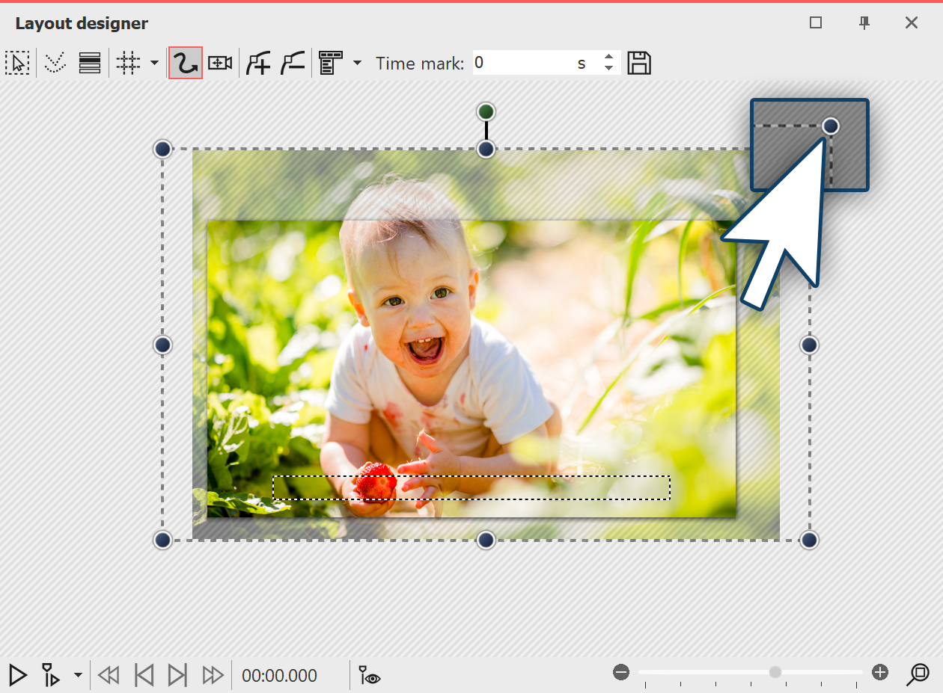943x693 pixels.
Task: Enable the smooth curve tool
Action: [x=54, y=63]
